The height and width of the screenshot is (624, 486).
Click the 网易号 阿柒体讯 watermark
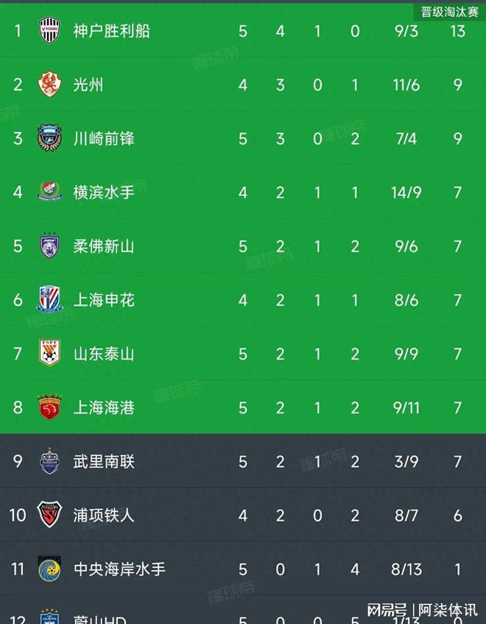click(422, 610)
